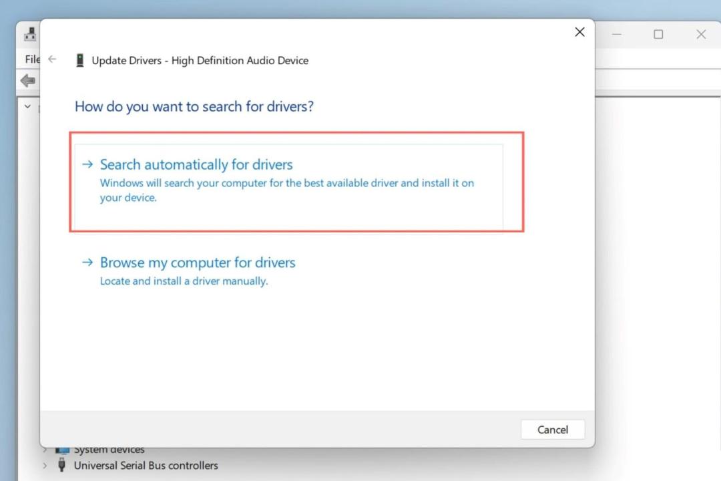The image size is (721, 481).
Task: Click the System devices category icon
Action: [x=62, y=450]
